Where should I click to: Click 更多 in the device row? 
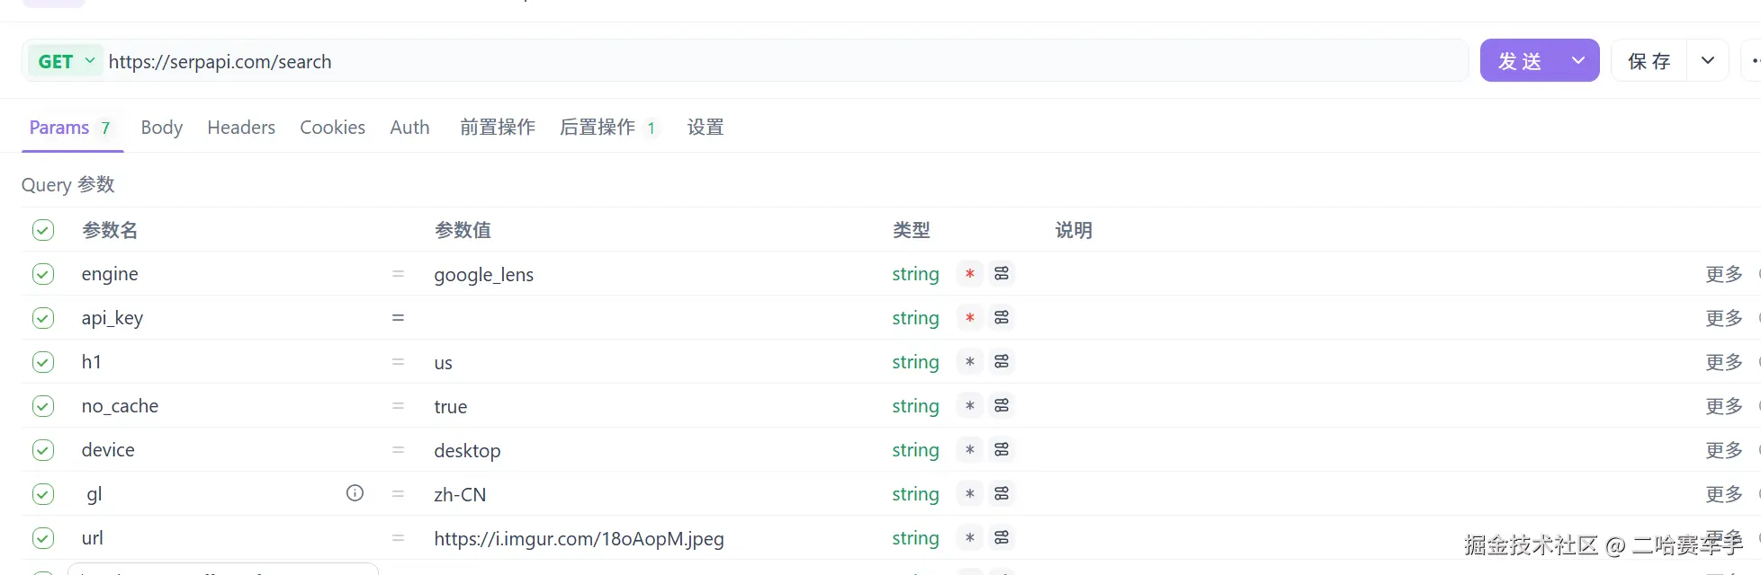click(1724, 450)
